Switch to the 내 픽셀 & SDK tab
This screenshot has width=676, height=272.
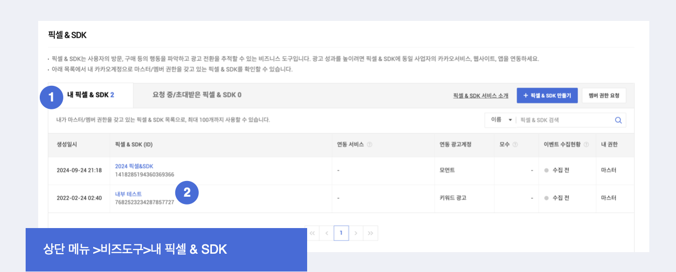tap(91, 95)
